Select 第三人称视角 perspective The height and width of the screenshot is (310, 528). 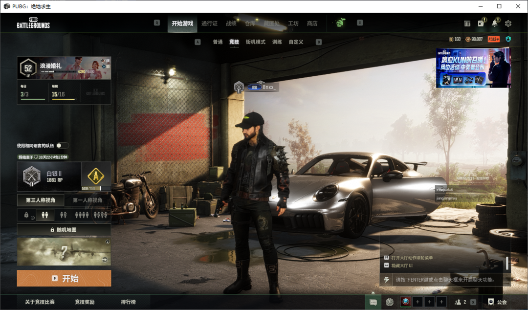coord(41,200)
